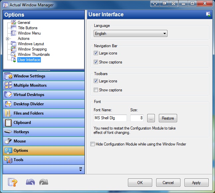Open the Window Settings section
Viewport: 215px width, 193px height.
point(44,76)
